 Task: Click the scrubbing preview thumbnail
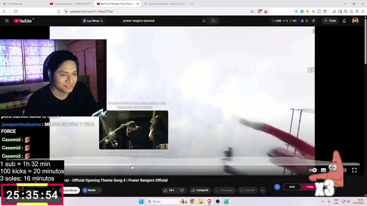coord(134,130)
